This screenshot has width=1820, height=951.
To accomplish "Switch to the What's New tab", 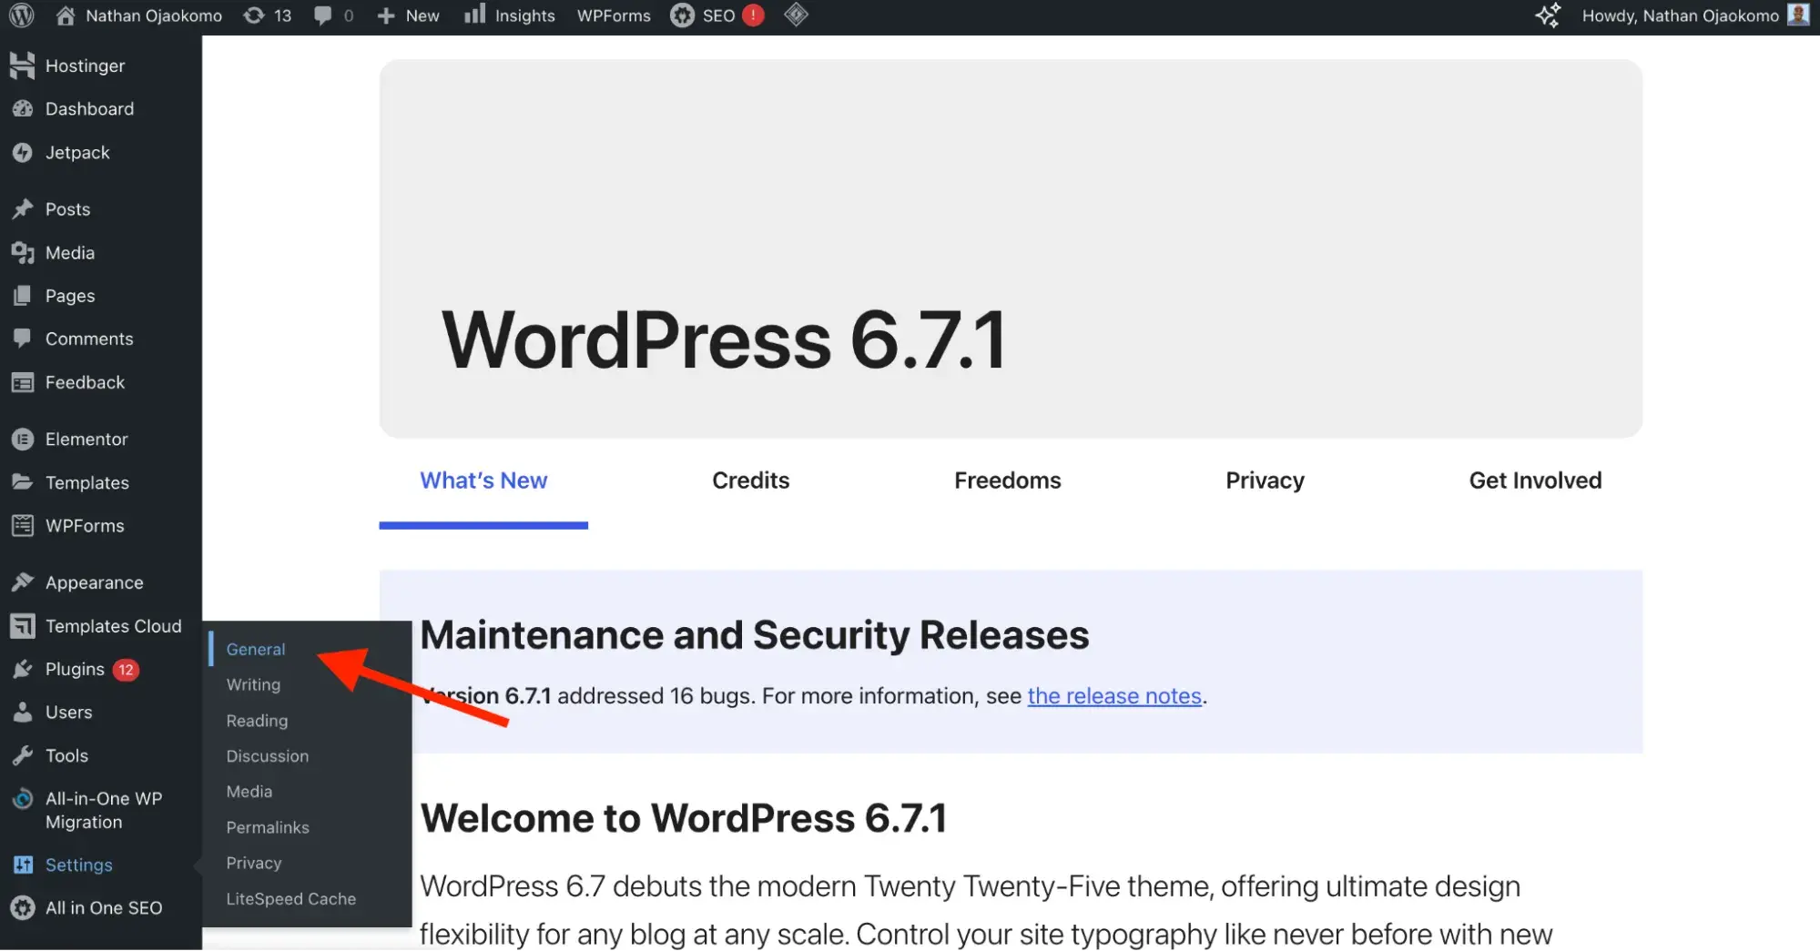I will click(x=483, y=481).
